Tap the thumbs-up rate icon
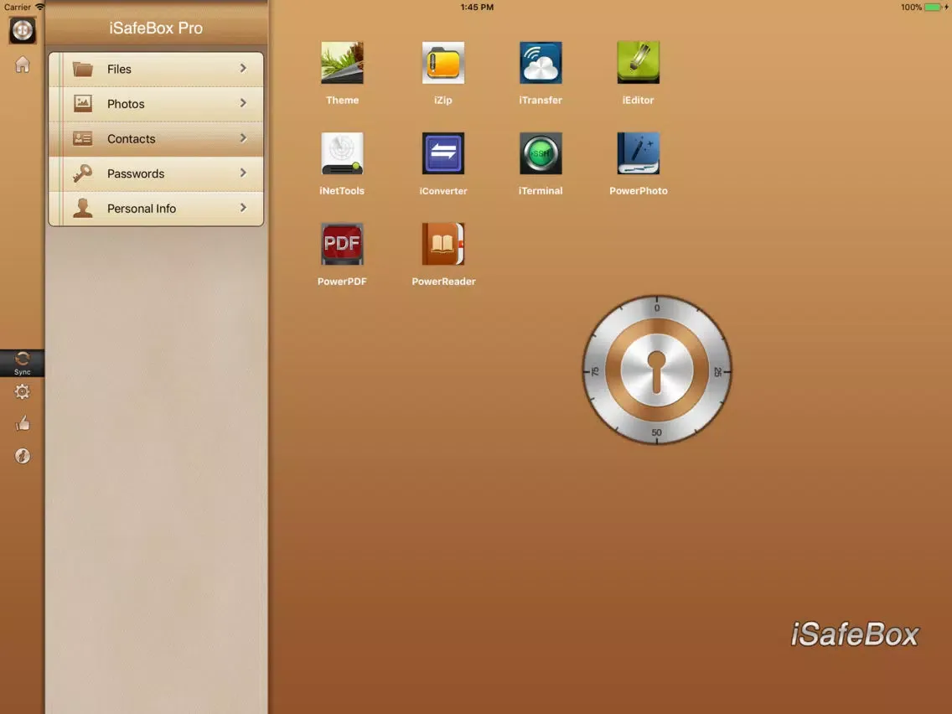Screen dimensions: 952x714 [x=23, y=423]
